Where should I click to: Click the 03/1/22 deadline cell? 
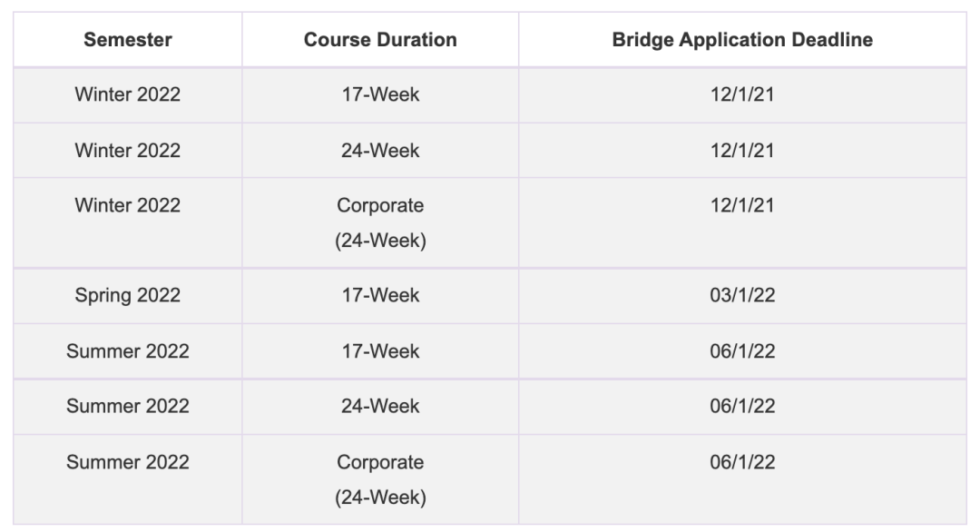click(x=742, y=295)
